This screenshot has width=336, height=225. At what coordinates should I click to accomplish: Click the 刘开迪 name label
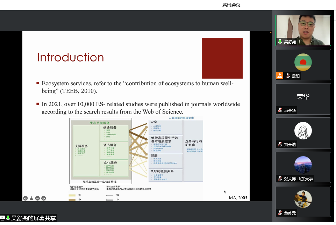pos(290,145)
